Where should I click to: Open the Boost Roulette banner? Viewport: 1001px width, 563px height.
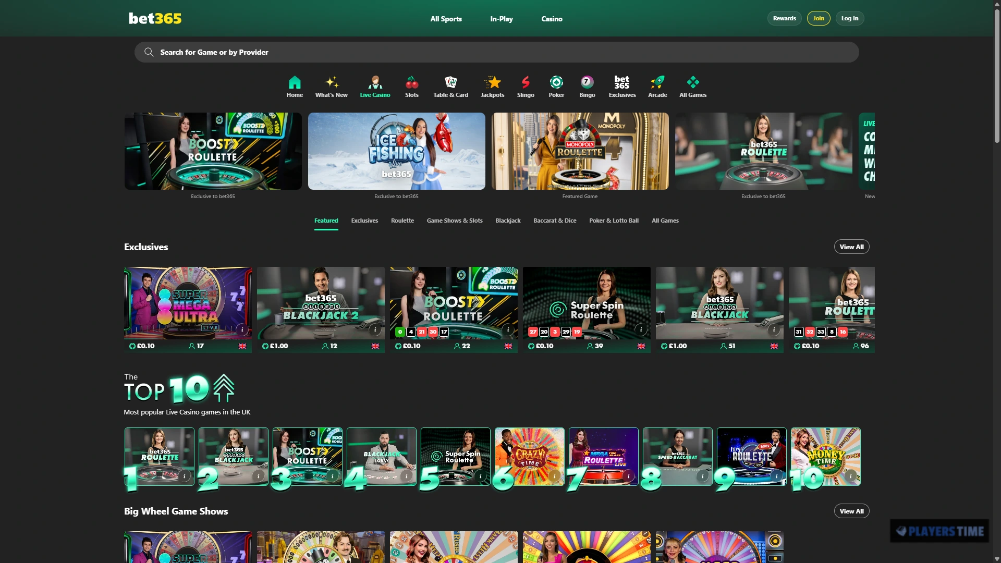(213, 151)
